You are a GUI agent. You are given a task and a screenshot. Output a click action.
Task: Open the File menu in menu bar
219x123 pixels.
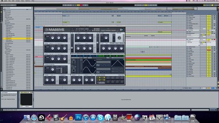[9, 1]
